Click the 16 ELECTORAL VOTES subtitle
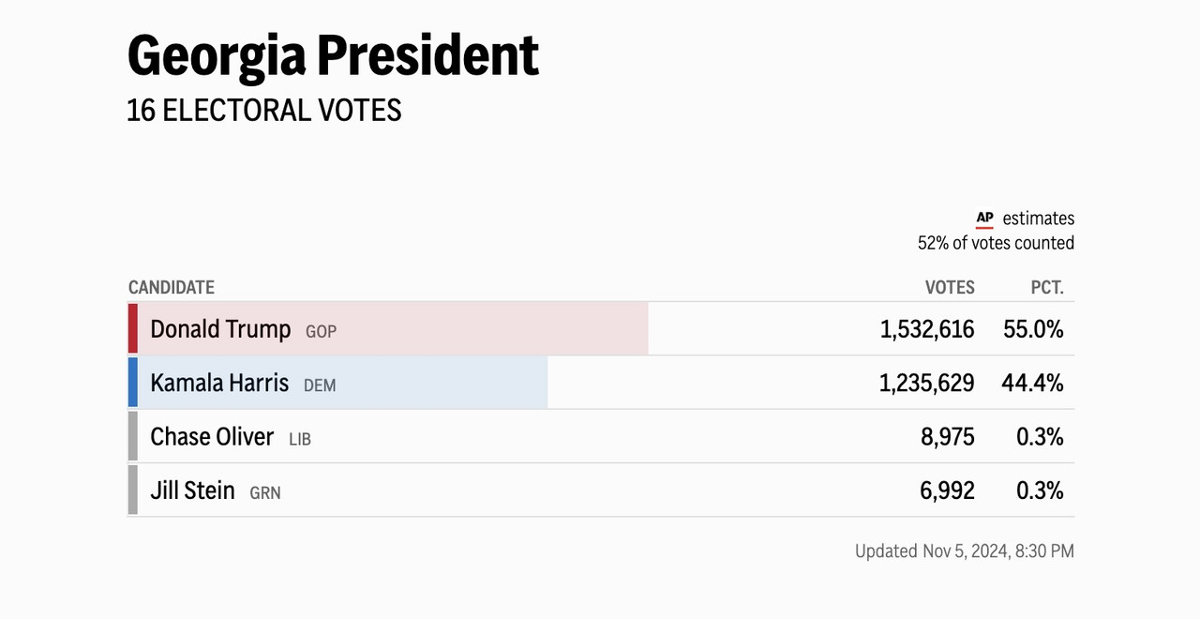The image size is (1200, 619). tap(264, 111)
